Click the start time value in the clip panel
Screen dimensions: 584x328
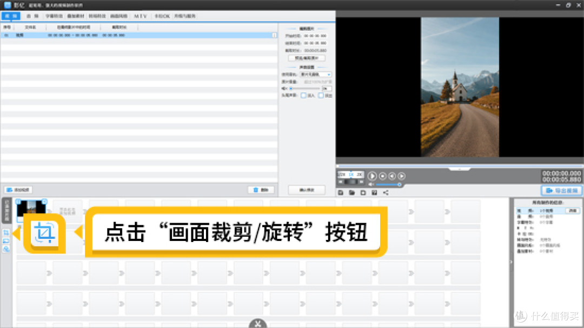[315, 36]
